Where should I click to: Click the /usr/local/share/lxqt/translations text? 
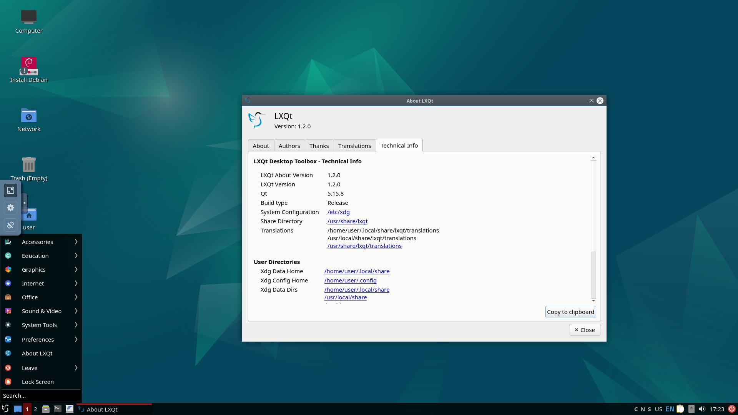point(372,238)
